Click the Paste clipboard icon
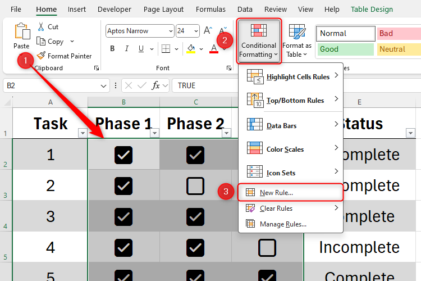This screenshot has height=281, width=421. point(22,31)
